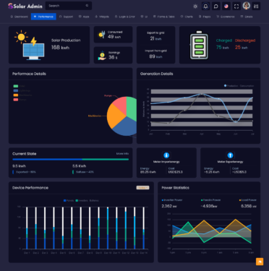Click the Export to grid 21 kwh value
This screenshot has height=271, width=269.
click(155, 38)
